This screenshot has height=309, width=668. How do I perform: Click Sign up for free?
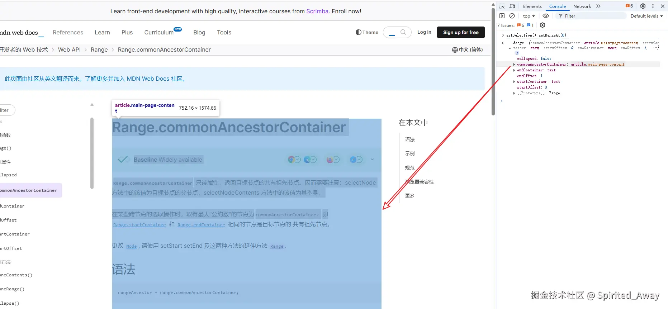pos(461,32)
